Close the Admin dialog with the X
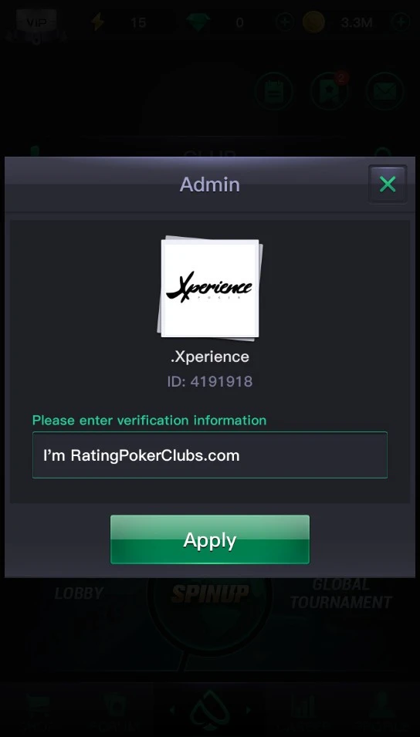This screenshot has width=420, height=737. pos(388,184)
